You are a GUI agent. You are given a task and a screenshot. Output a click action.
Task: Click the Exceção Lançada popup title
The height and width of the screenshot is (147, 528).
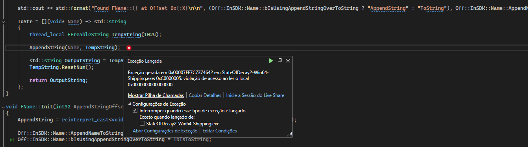point(145,61)
